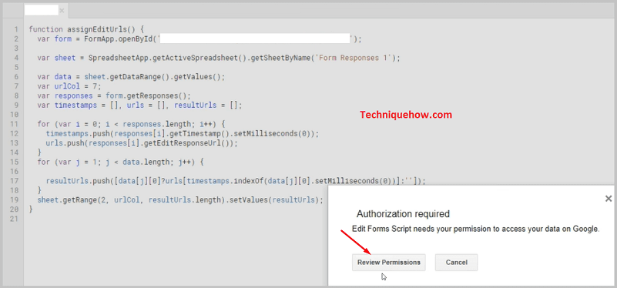
Task: Click 'FormApp.openById(' in the code
Action: click(121, 39)
